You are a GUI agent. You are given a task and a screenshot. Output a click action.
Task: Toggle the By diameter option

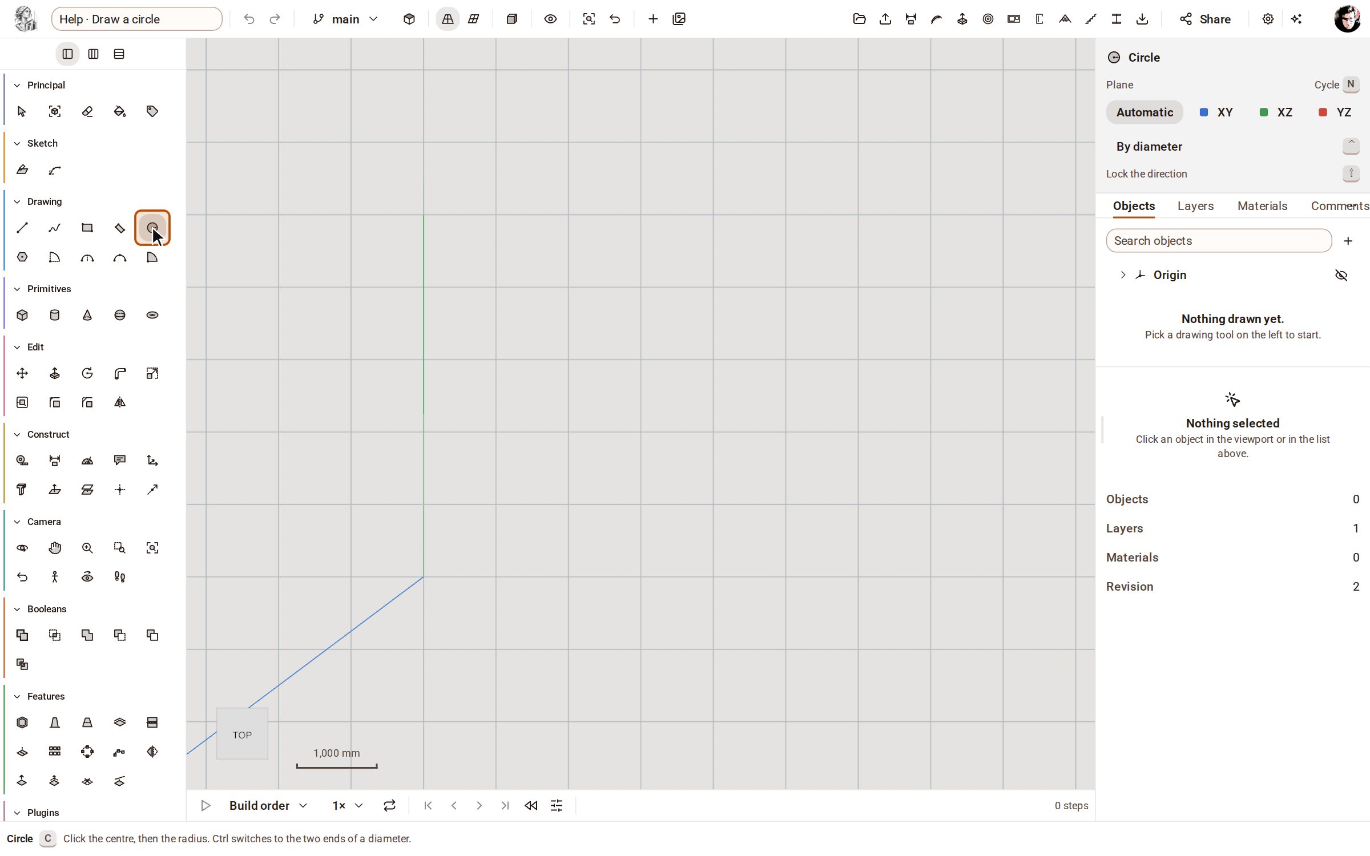pos(1232,147)
